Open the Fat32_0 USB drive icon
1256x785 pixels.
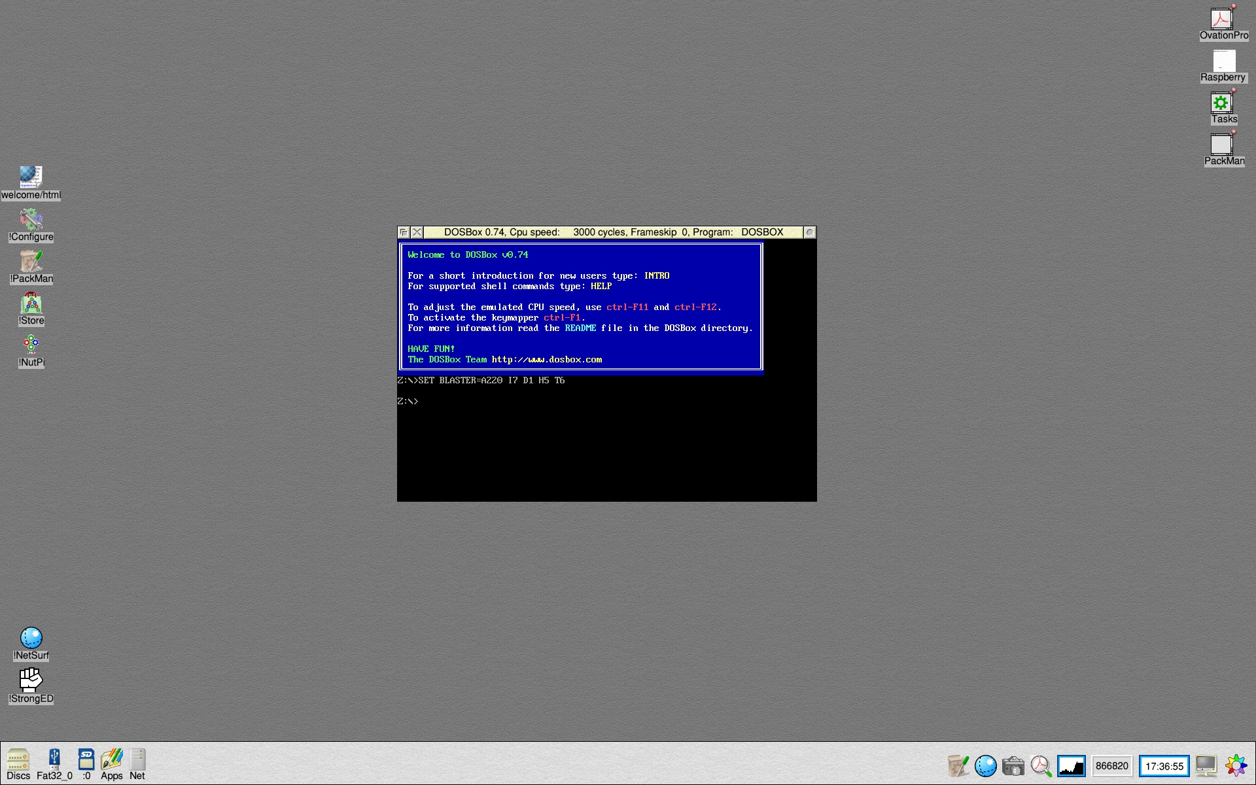pyautogui.click(x=54, y=764)
